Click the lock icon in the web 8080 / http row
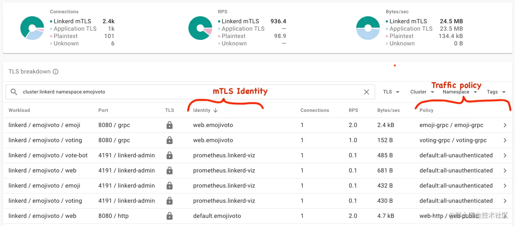Screen dimensions: 515x226 pyautogui.click(x=170, y=216)
